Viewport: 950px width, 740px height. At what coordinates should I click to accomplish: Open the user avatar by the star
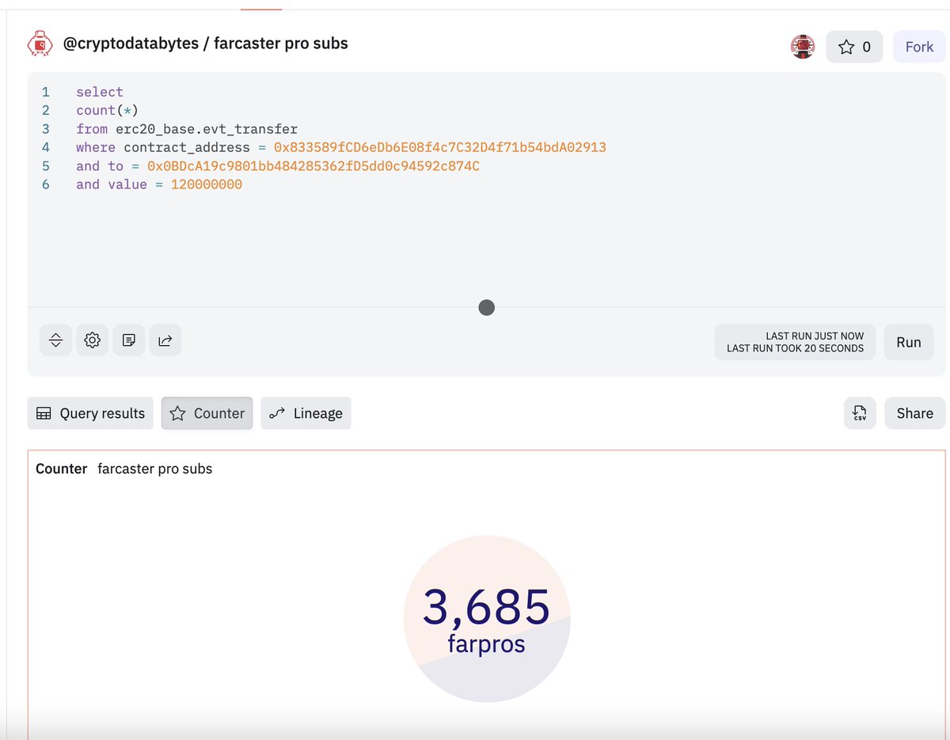click(803, 47)
